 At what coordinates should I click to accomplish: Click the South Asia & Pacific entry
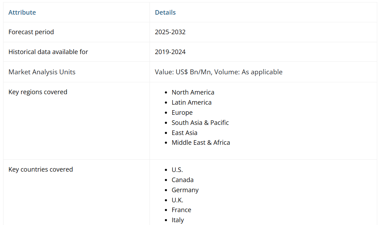pyautogui.click(x=200, y=123)
